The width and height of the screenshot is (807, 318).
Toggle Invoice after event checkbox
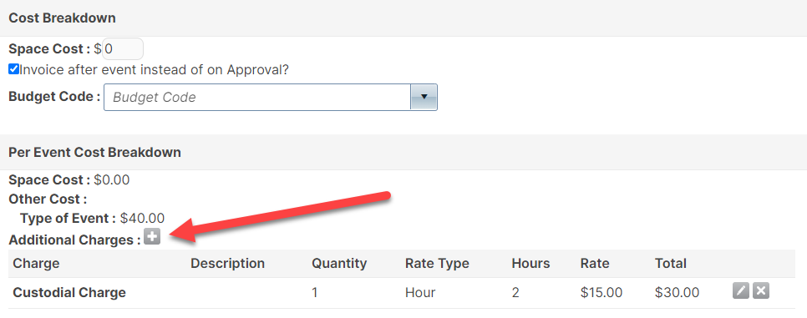click(x=14, y=69)
